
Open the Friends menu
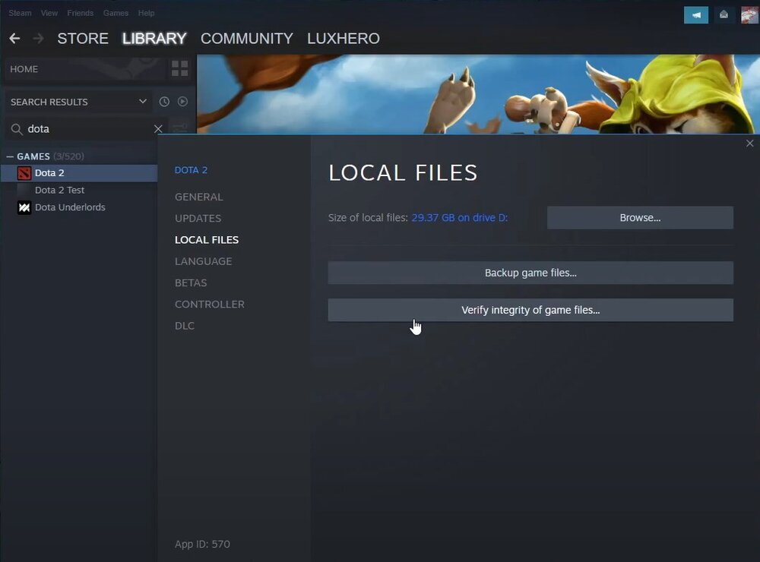click(80, 13)
